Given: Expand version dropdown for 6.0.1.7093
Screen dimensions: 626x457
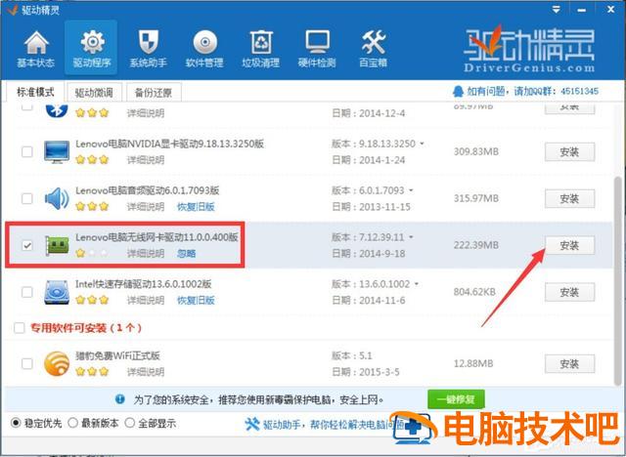Looking at the screenshot, I should point(411,190).
